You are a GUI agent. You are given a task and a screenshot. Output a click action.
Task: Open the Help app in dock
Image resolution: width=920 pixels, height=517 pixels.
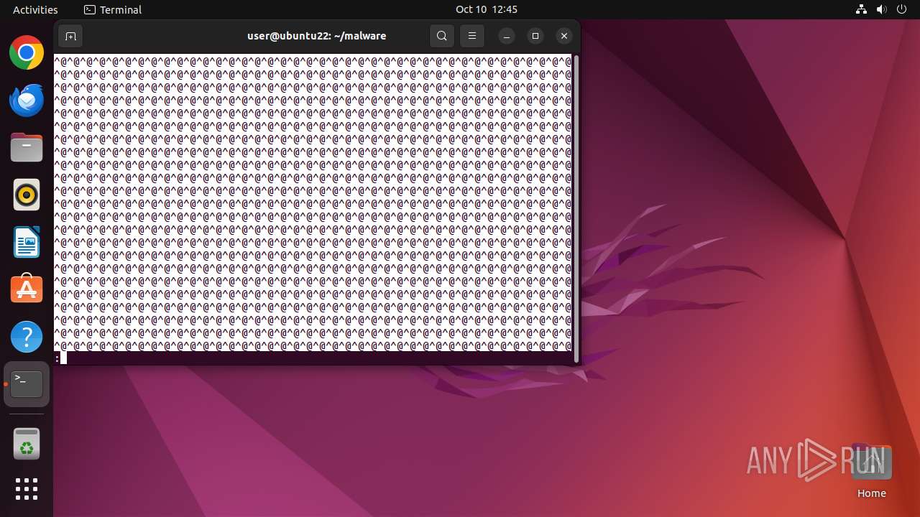pos(27,337)
